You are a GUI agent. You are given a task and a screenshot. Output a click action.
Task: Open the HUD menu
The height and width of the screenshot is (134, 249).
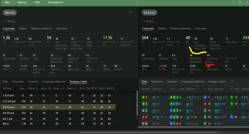coord(37,2)
